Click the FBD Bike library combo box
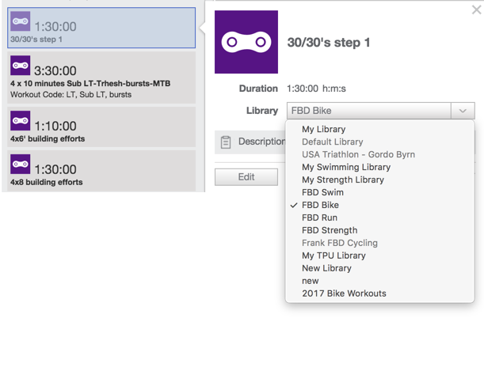Viewport: 484px width, 367px height. (380, 111)
